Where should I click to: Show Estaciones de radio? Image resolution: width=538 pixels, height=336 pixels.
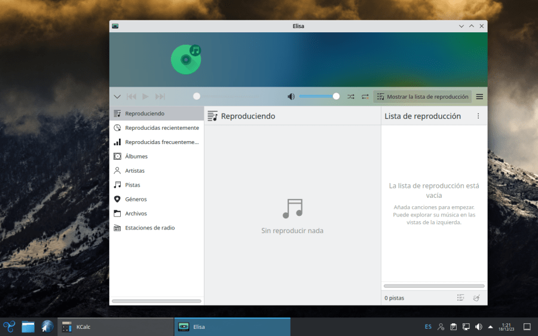(x=149, y=228)
